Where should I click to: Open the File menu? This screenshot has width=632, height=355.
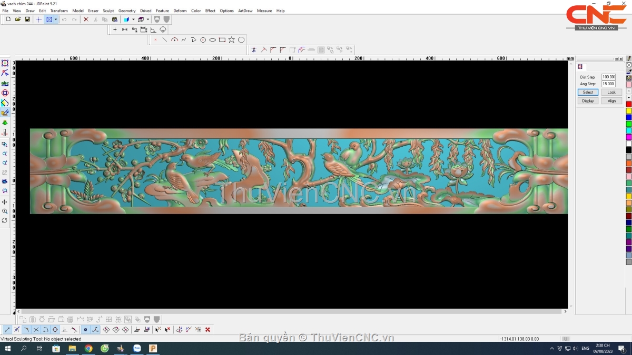point(5,11)
